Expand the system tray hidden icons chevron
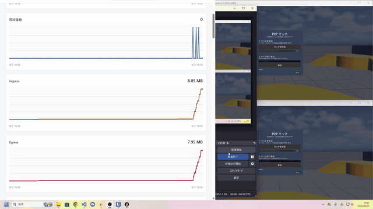The image size is (373, 209). tap(323, 204)
